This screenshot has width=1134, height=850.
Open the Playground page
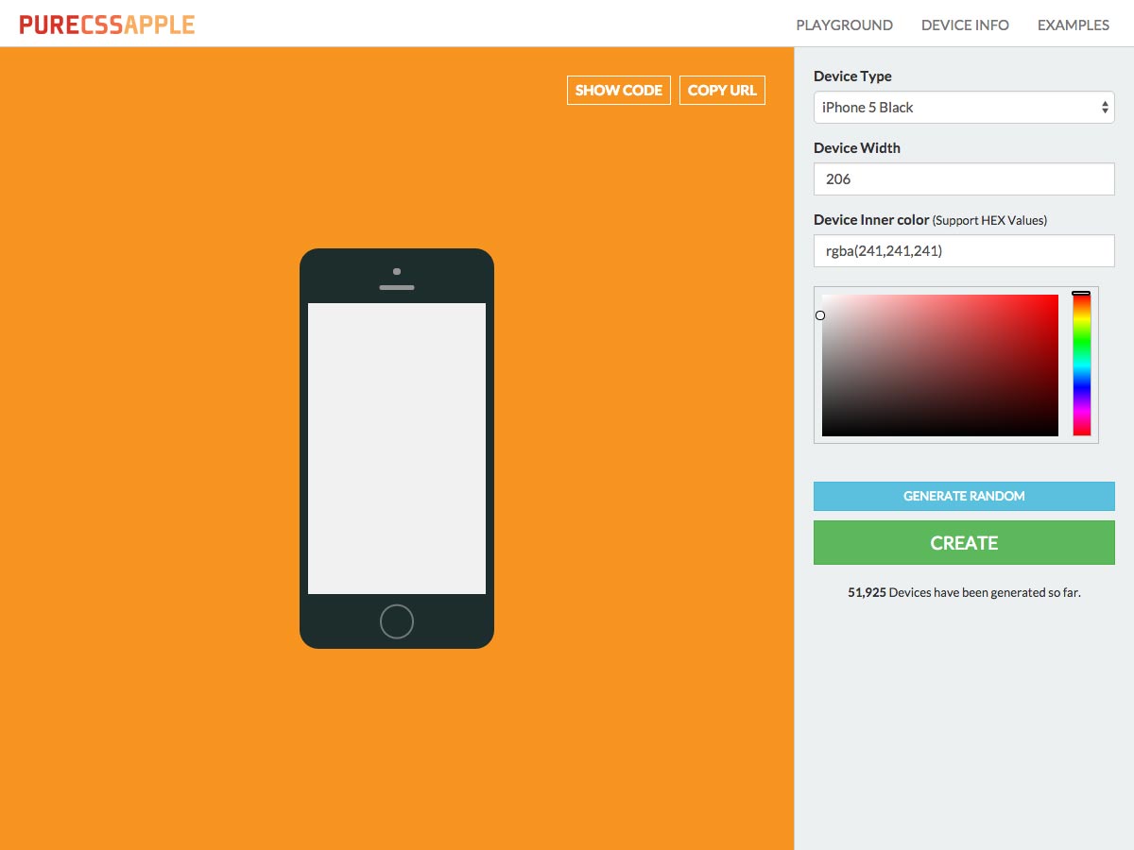point(844,25)
